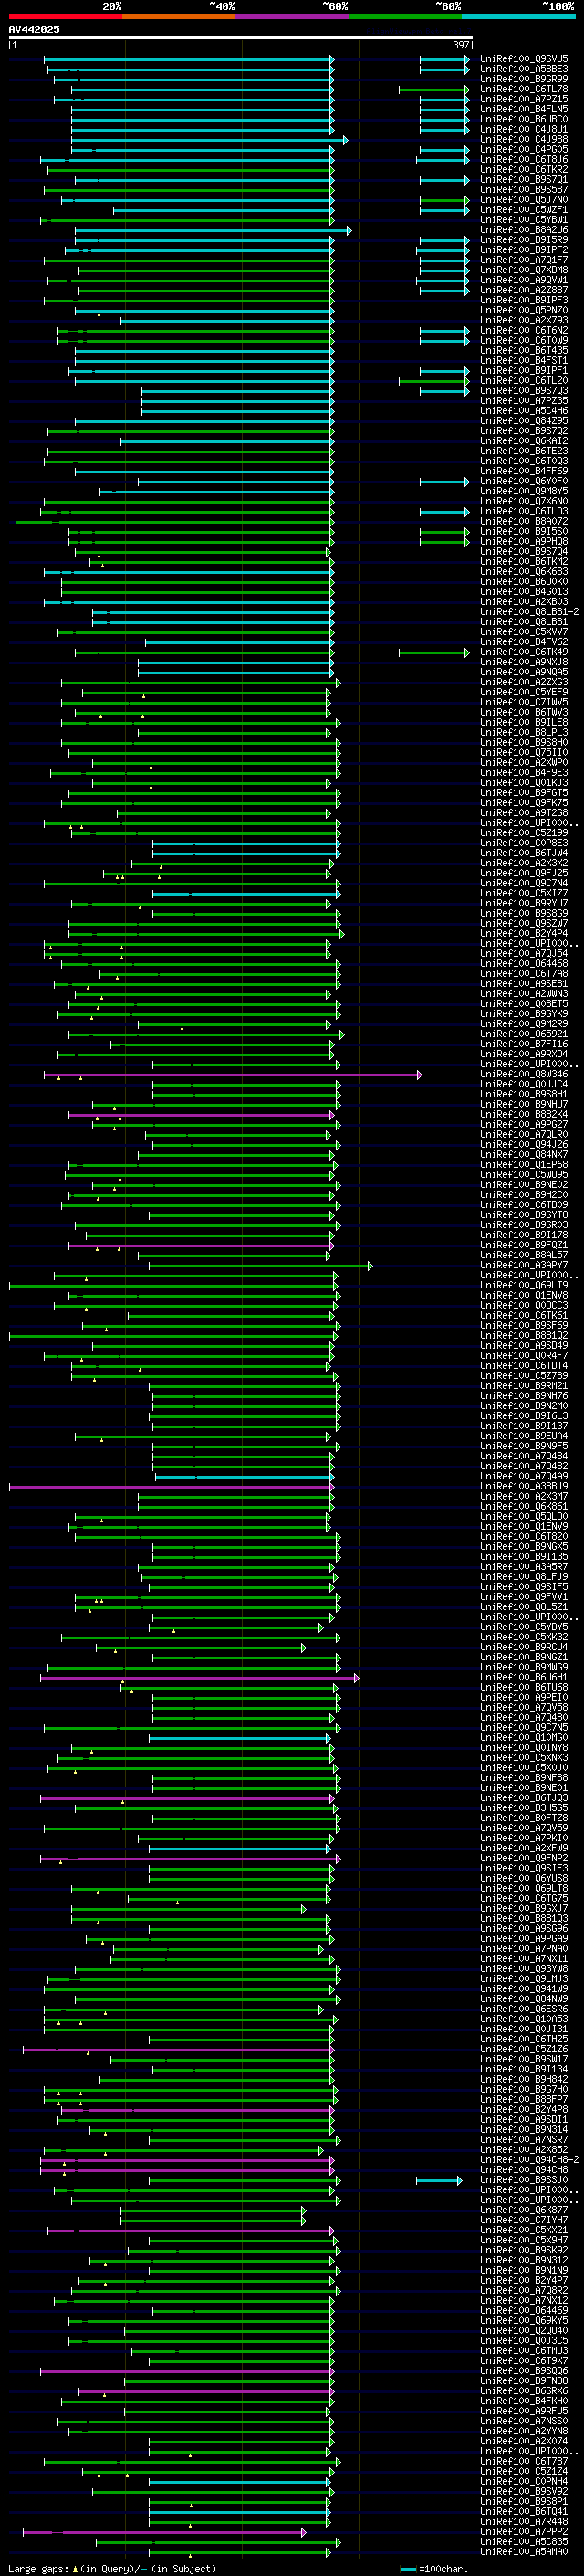
Task: Select hit label UniRef100_B9SQQ6
Action: click(524, 2371)
